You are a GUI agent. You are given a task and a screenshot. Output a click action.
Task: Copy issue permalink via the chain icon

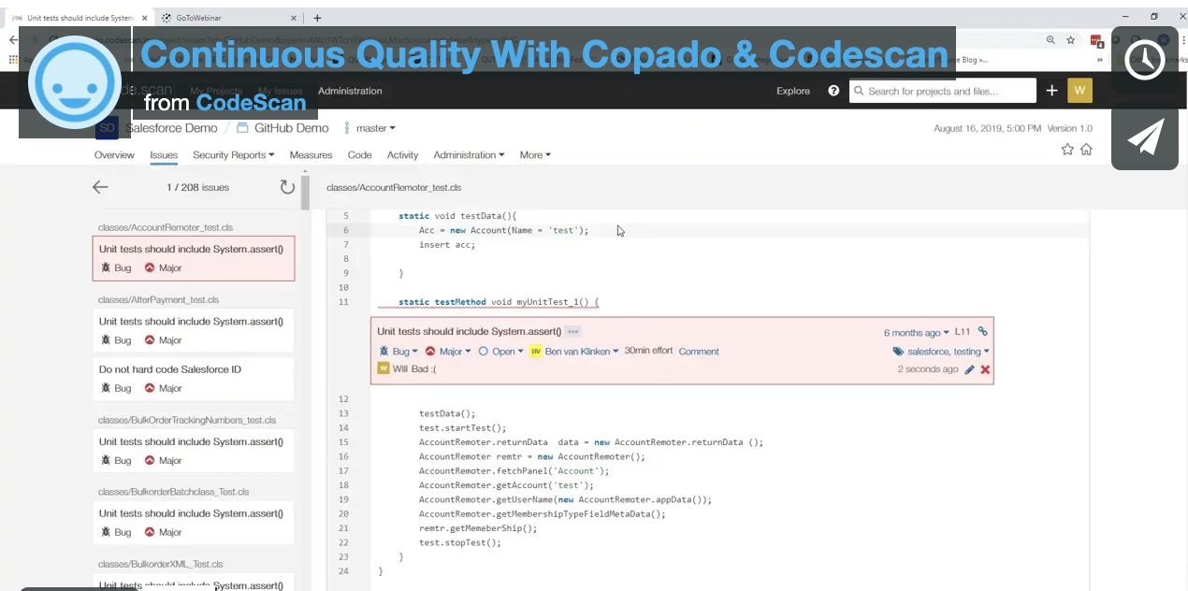click(983, 331)
